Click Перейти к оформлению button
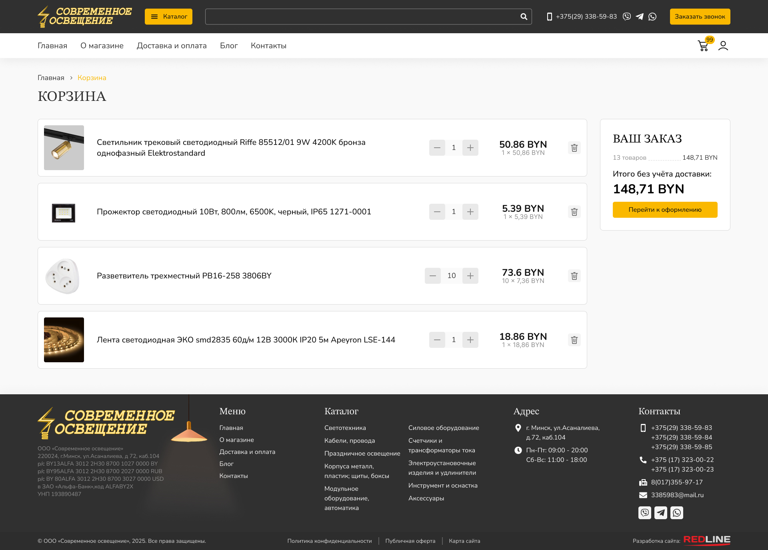Screen dimensions: 768x550 point(665,210)
